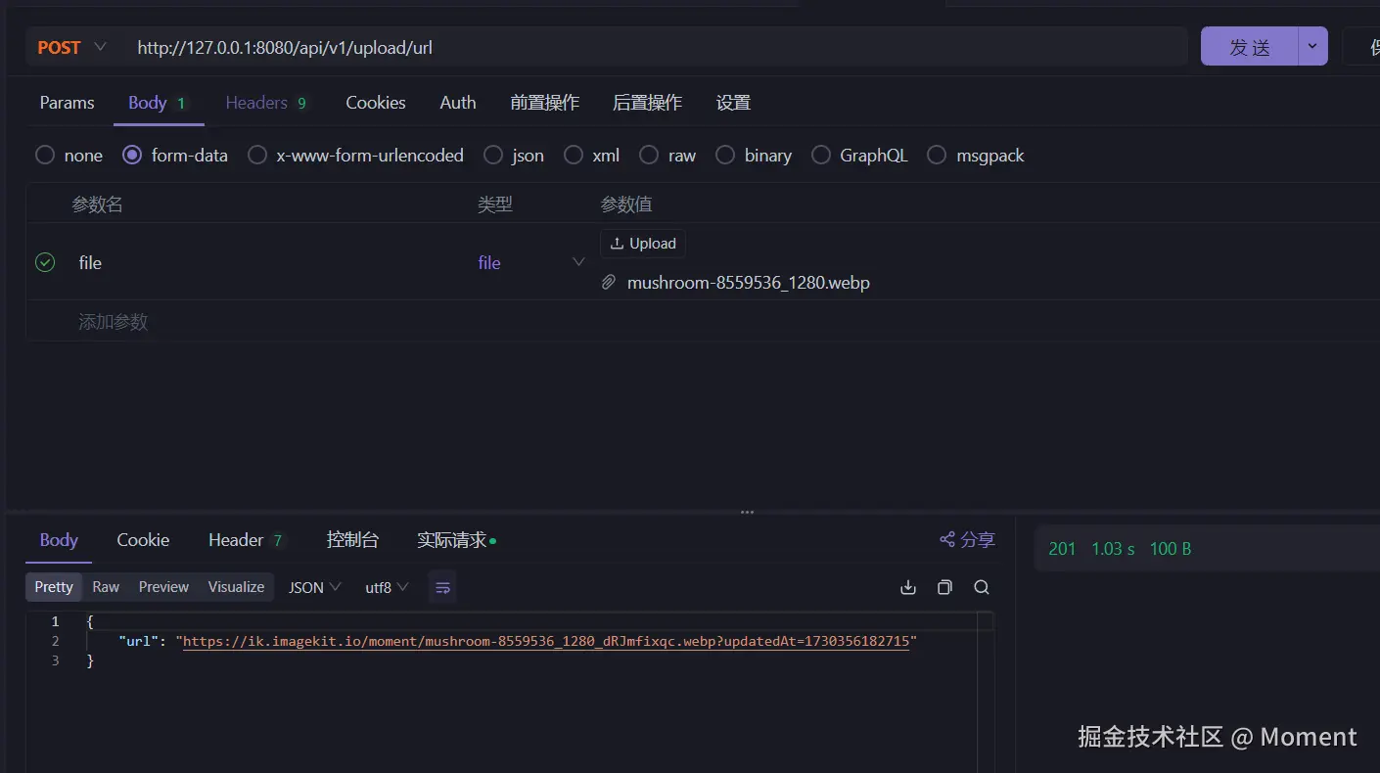This screenshot has width=1380, height=773.
Task: Select the GraphQL body type
Action: 821,155
